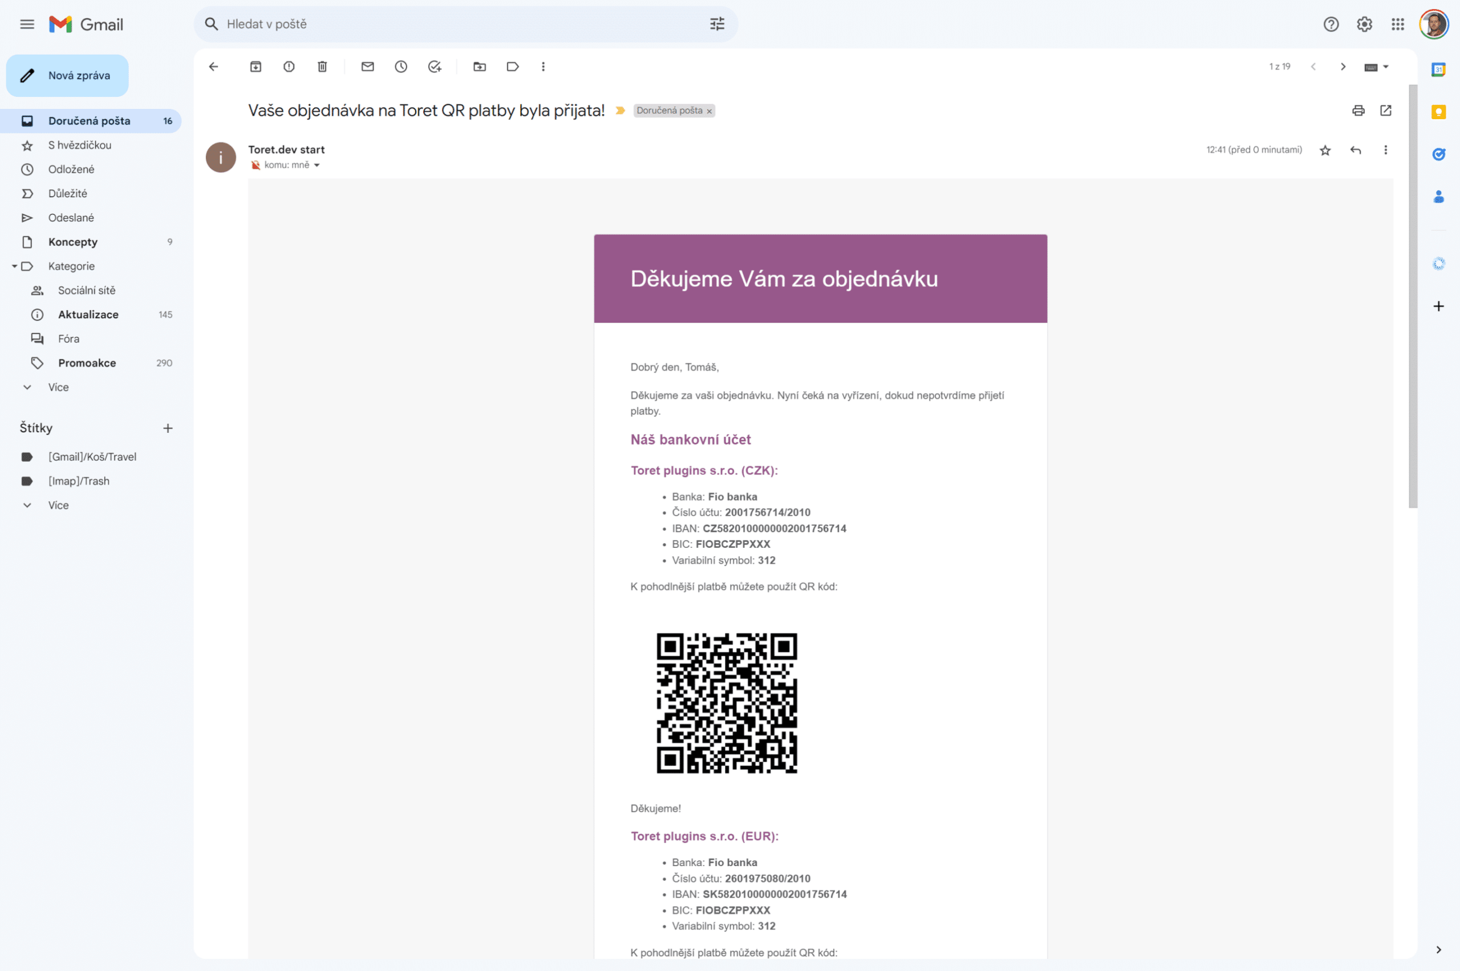This screenshot has height=971, width=1460.
Task: Reply to Toret.dev message
Action: 1355,150
